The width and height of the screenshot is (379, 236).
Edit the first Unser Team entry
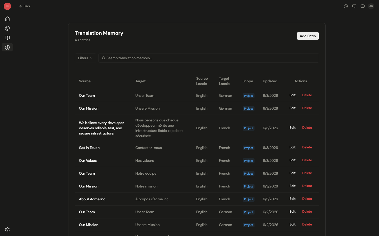(292, 95)
